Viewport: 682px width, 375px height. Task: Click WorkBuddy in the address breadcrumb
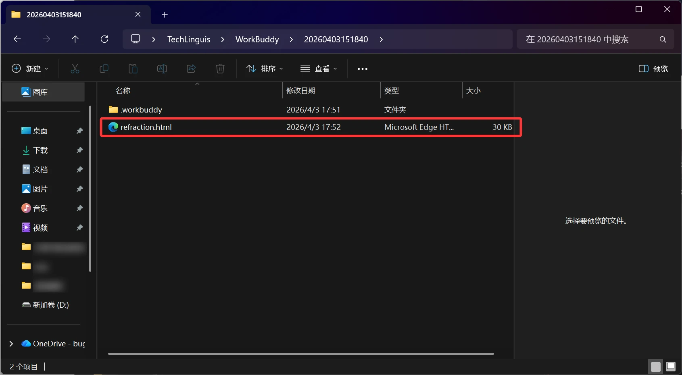pyautogui.click(x=257, y=39)
